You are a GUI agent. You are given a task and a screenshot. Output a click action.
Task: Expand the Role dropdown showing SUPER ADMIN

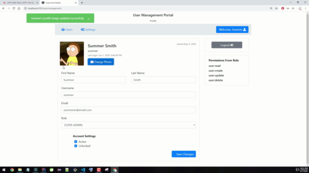pos(128,125)
